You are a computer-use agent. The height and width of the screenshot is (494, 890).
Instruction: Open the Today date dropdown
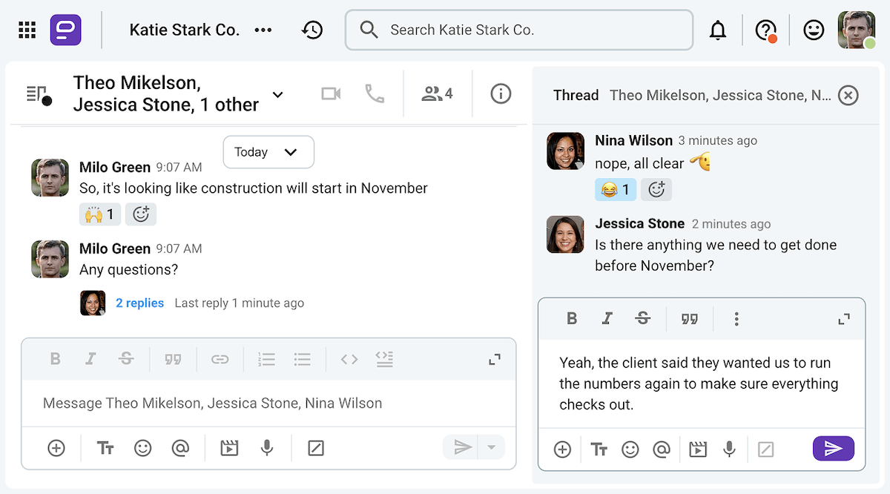click(268, 152)
